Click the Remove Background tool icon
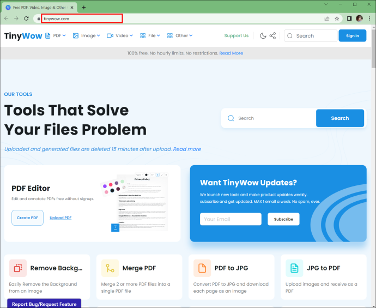 coord(18,268)
